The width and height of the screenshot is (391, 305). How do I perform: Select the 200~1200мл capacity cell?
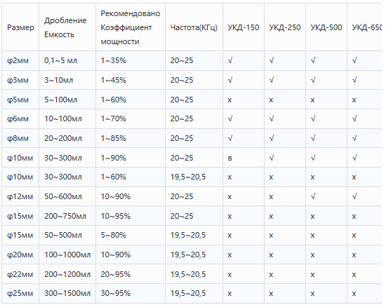click(x=67, y=274)
